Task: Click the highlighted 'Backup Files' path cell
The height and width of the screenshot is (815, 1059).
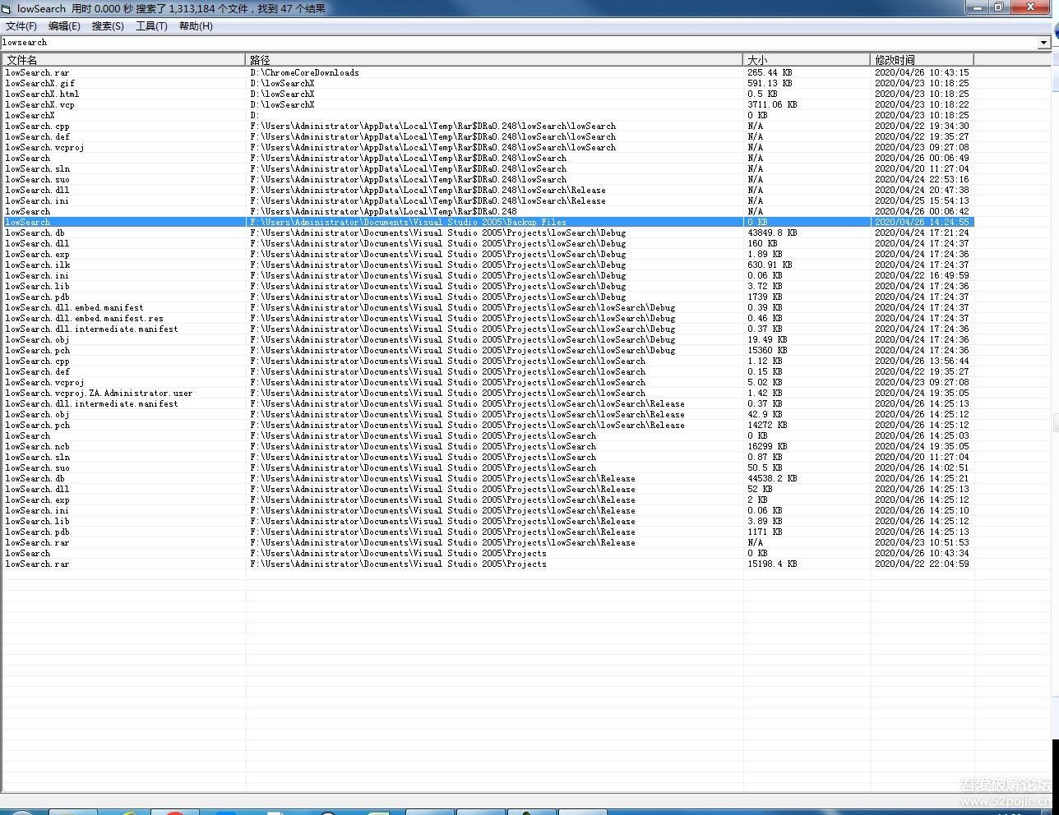Action: [x=409, y=222]
